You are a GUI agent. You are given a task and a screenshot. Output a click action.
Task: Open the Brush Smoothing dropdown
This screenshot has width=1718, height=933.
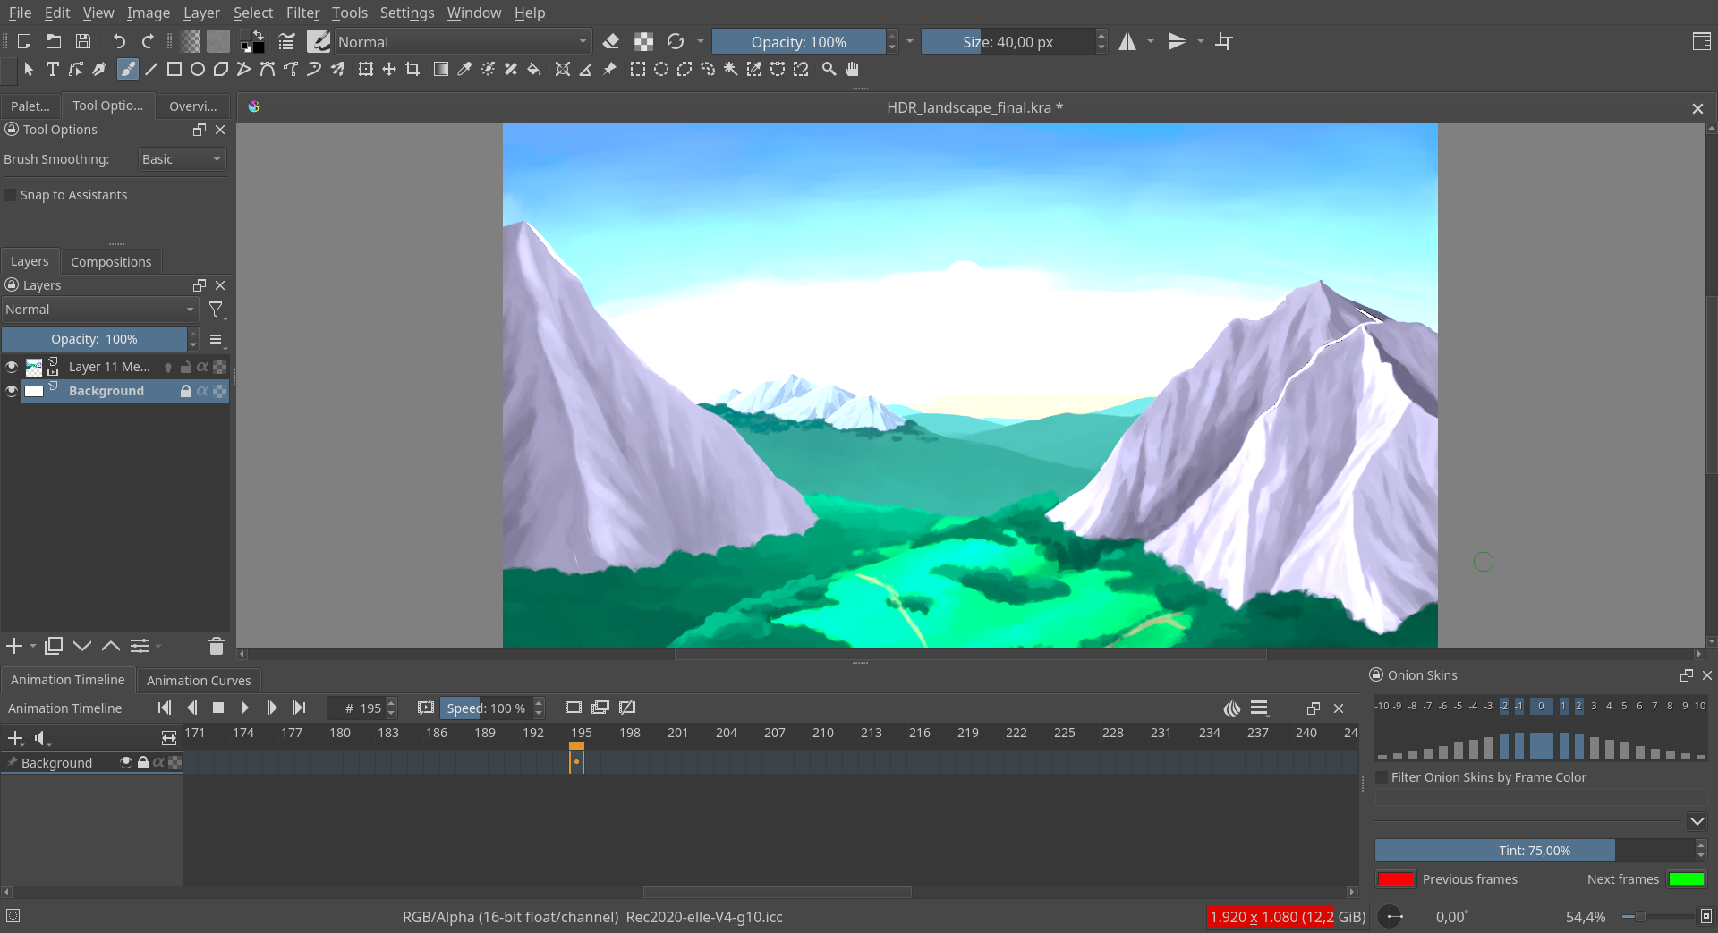(181, 159)
